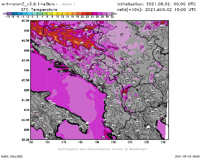
Task: Click the '39.5N' latitude label
Action: pyautogui.click(x=25, y=140)
